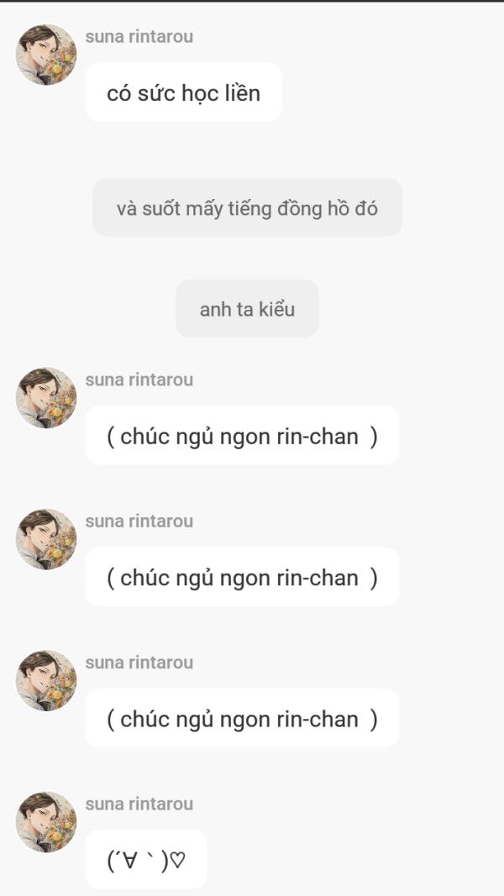
Task: Select sender name above last 'chúc ngủ ngon' bubble
Action: [x=139, y=663]
